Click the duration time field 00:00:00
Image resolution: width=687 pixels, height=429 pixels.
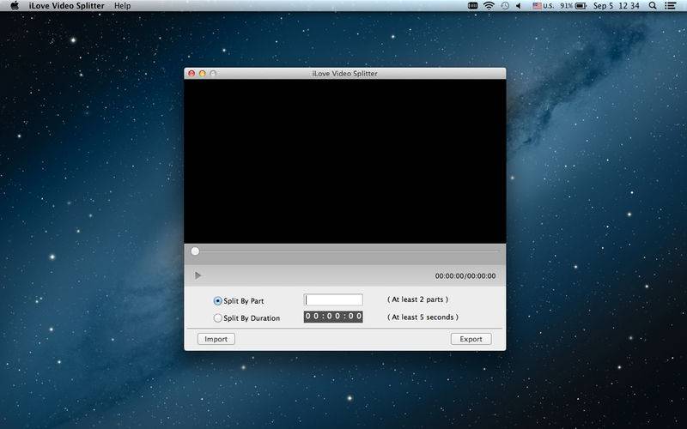(333, 317)
